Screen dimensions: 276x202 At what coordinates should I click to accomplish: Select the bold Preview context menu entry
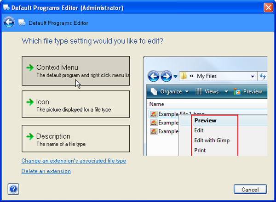click(x=205, y=120)
